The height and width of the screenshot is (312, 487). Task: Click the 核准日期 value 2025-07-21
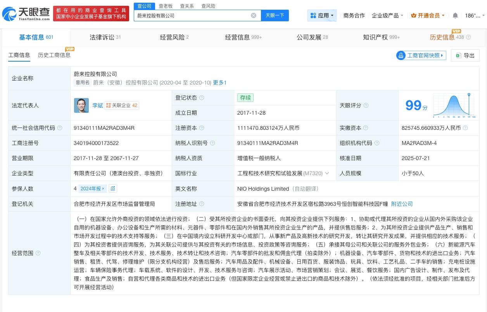point(416,158)
